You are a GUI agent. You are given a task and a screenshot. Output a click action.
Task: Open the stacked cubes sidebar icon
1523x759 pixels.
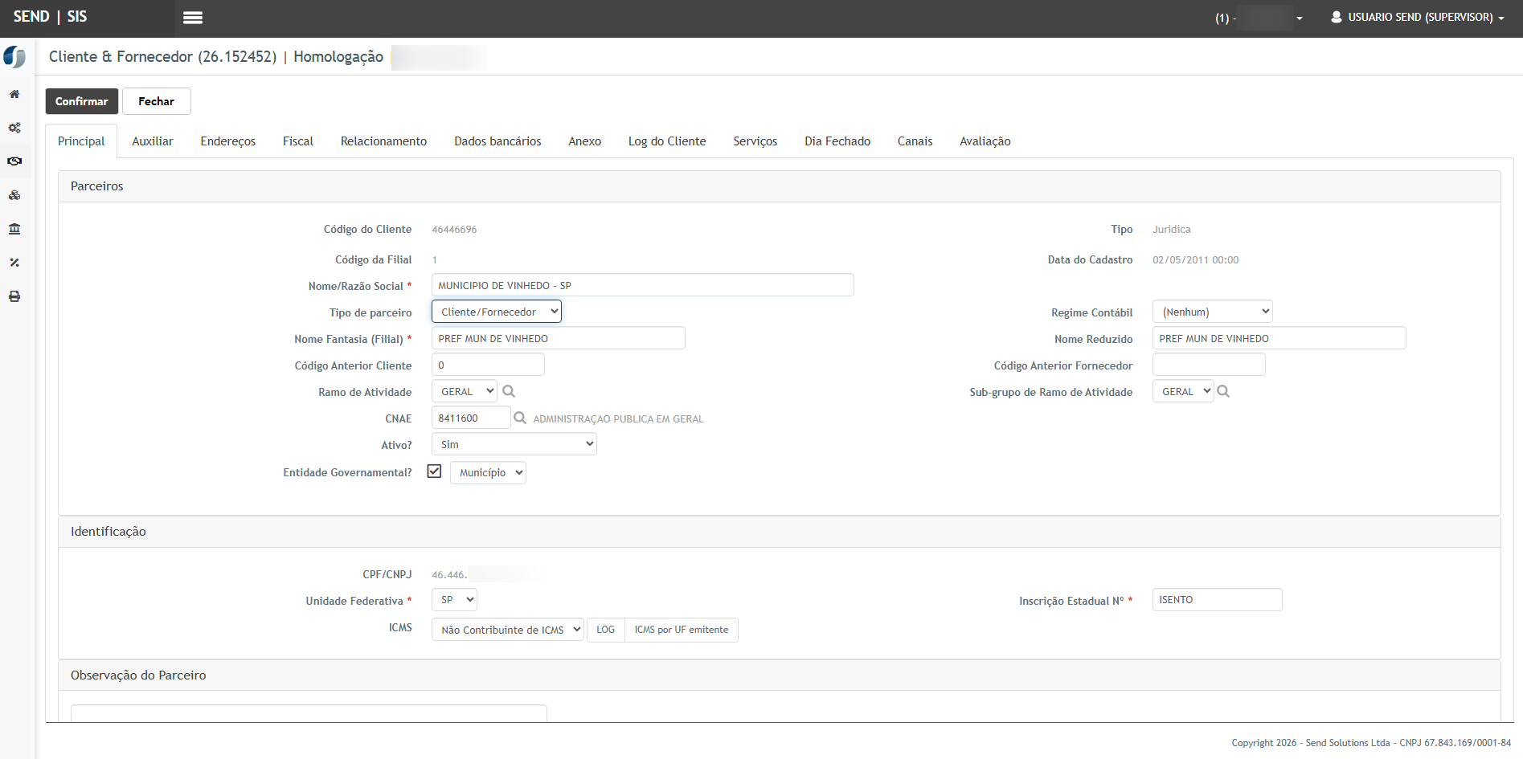click(14, 195)
